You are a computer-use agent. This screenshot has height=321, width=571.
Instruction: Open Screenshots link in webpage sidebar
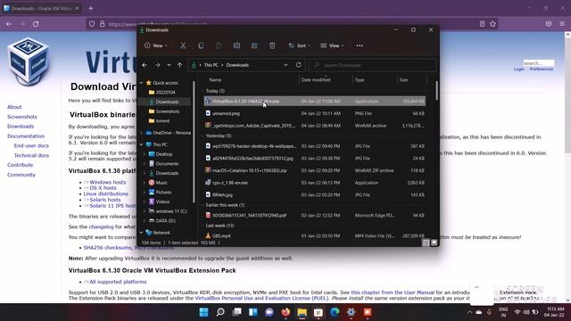(22, 117)
